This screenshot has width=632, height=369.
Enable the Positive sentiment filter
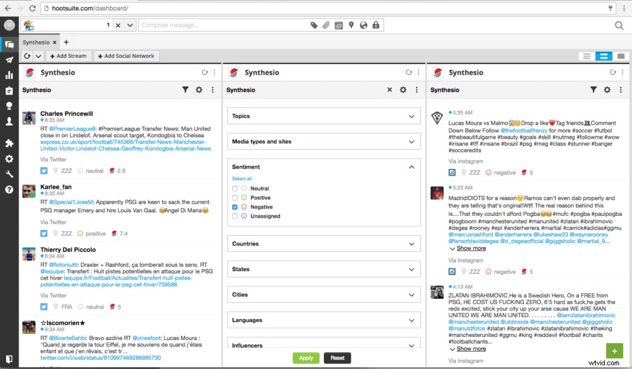(x=235, y=197)
